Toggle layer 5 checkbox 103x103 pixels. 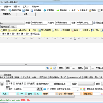click(13, 33)
